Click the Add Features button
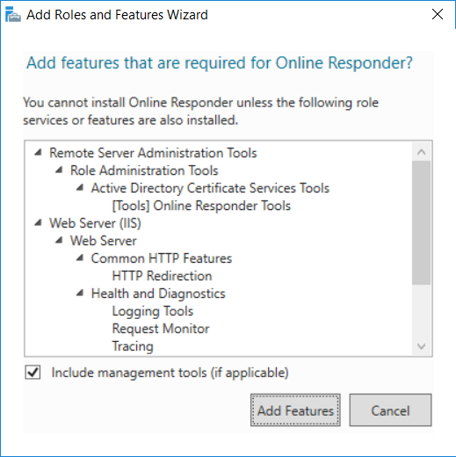Image resolution: width=456 pixels, height=457 pixels. click(x=295, y=410)
